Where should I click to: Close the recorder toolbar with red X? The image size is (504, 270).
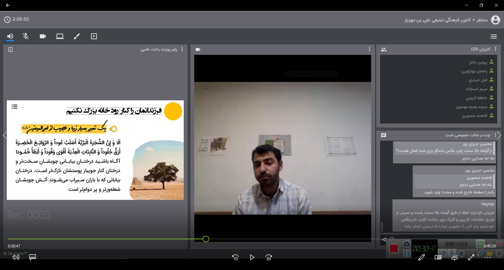click(x=499, y=244)
